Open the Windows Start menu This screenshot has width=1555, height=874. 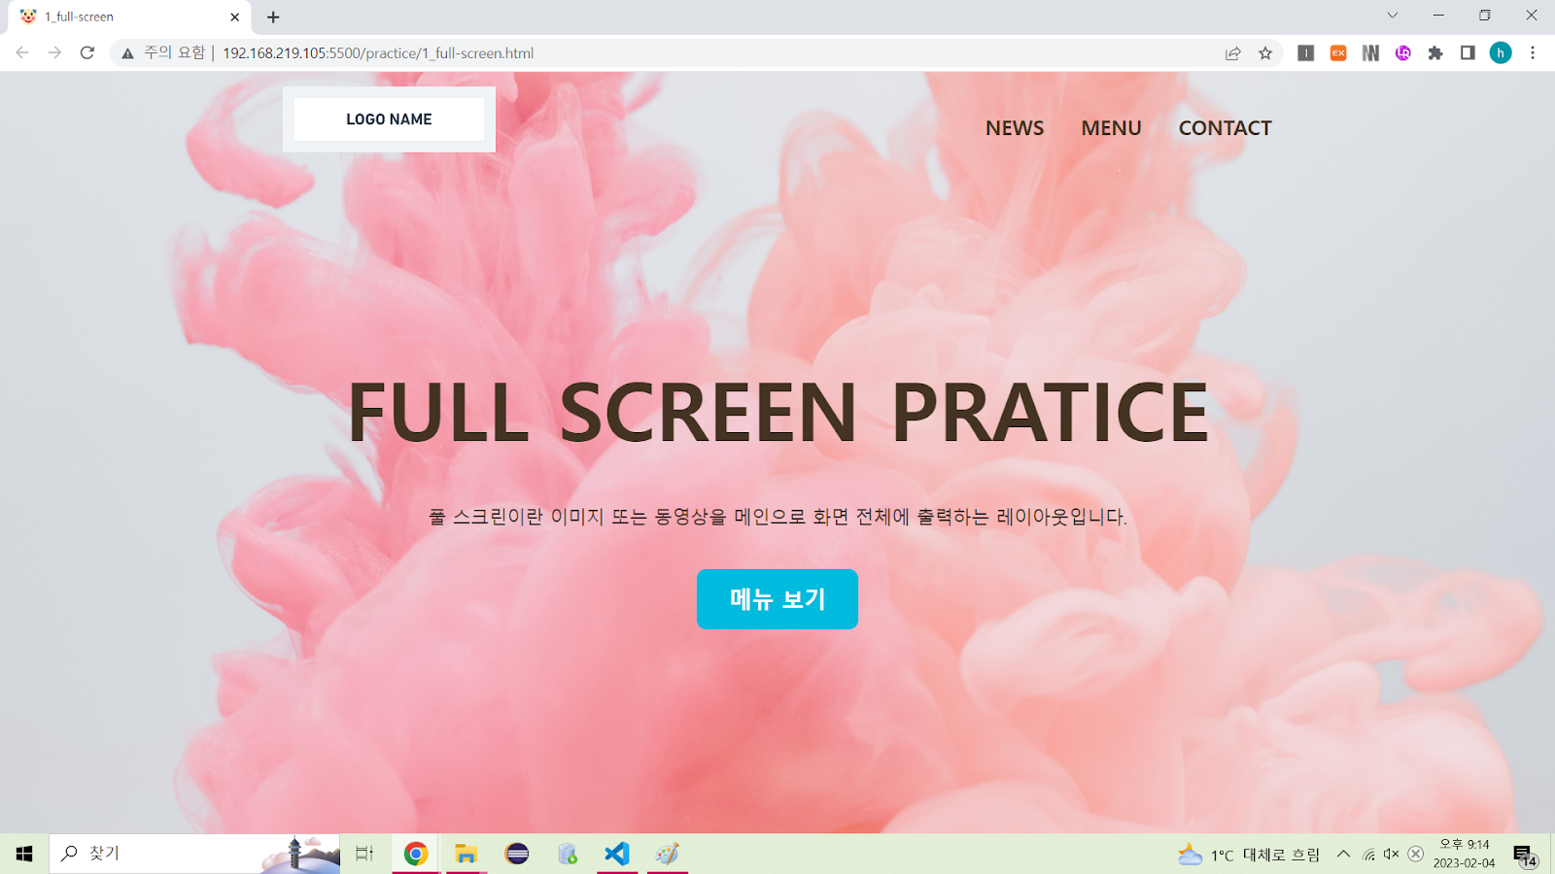(24, 854)
